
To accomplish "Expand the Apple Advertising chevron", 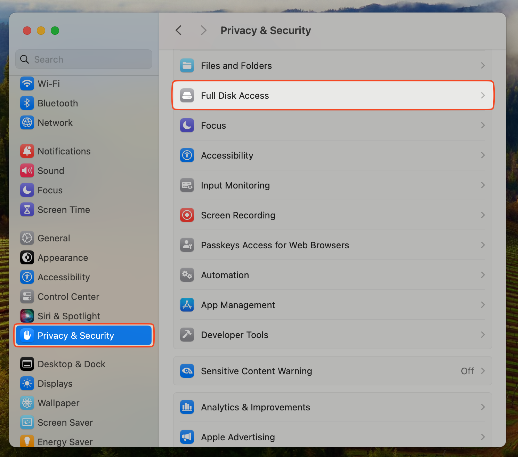I will [483, 437].
